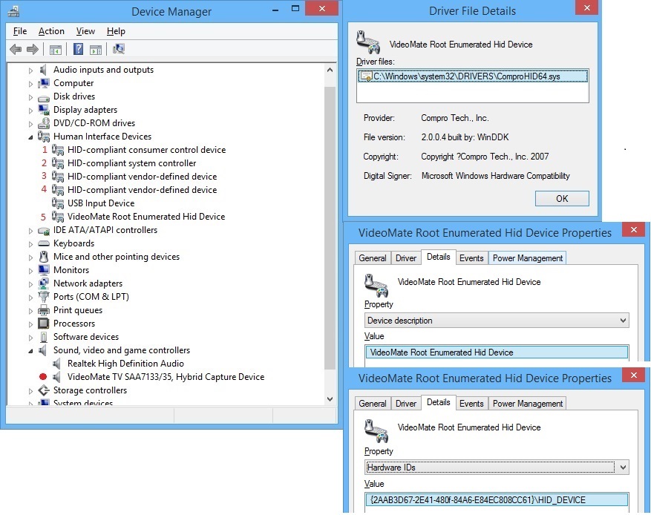Image resolution: width=651 pixels, height=515 pixels.
Task: Open the File menu in Device Manager
Action: click(x=20, y=31)
